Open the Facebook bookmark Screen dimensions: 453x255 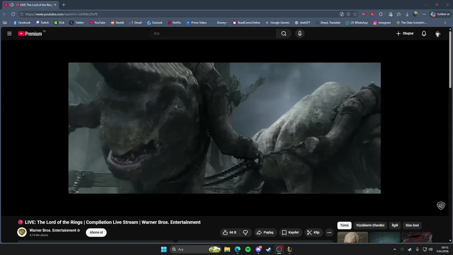tap(22, 23)
